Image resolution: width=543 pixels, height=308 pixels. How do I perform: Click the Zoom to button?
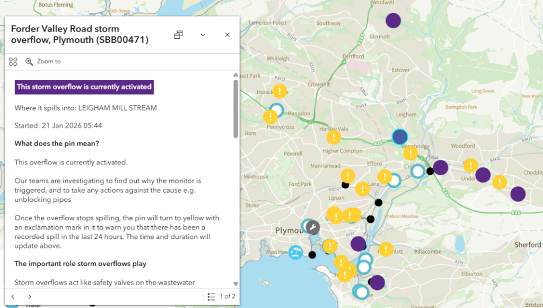point(43,62)
